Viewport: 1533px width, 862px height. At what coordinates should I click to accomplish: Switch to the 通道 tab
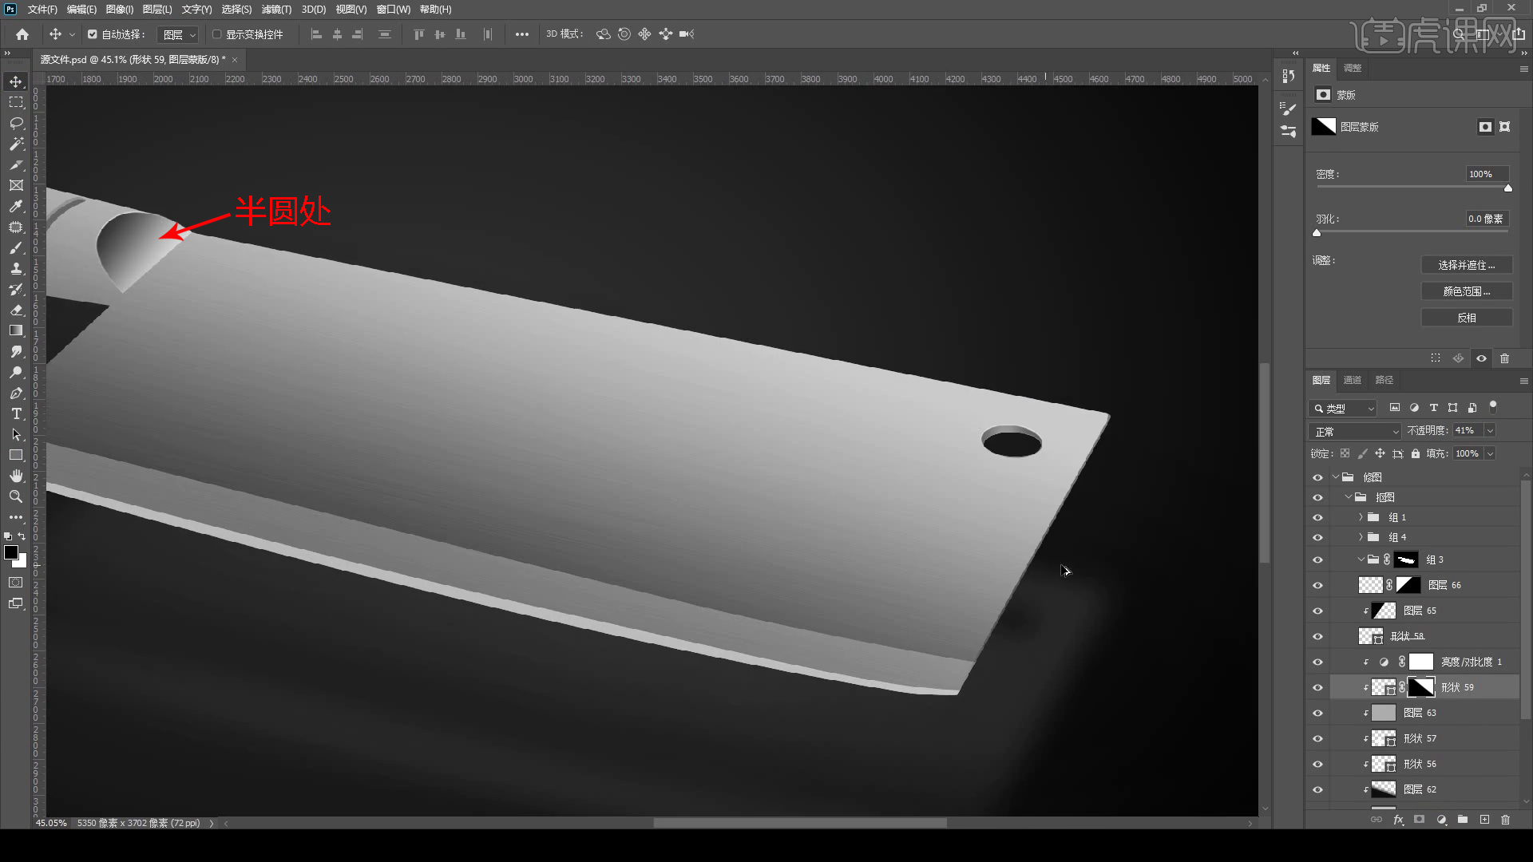pos(1353,380)
